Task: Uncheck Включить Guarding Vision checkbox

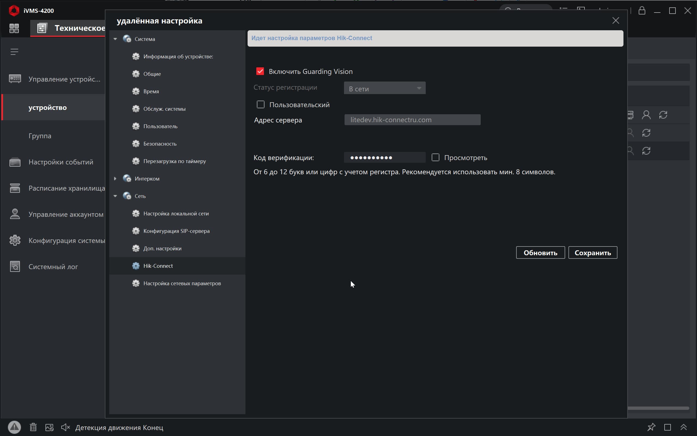Action: click(260, 71)
